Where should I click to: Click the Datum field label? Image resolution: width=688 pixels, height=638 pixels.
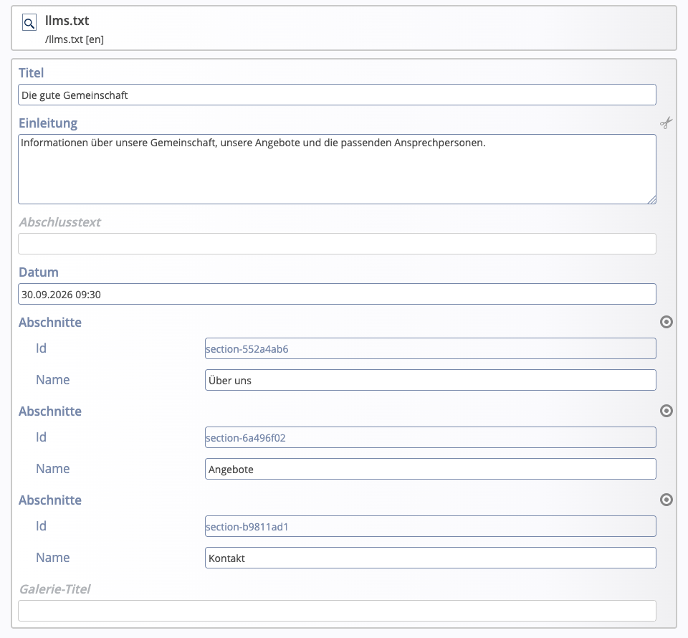point(39,272)
